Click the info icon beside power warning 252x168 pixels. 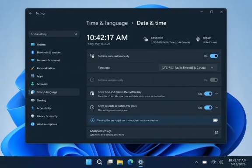pos(92,120)
